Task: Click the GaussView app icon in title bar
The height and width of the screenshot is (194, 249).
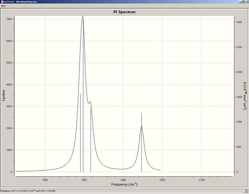Action: tap(2, 2)
